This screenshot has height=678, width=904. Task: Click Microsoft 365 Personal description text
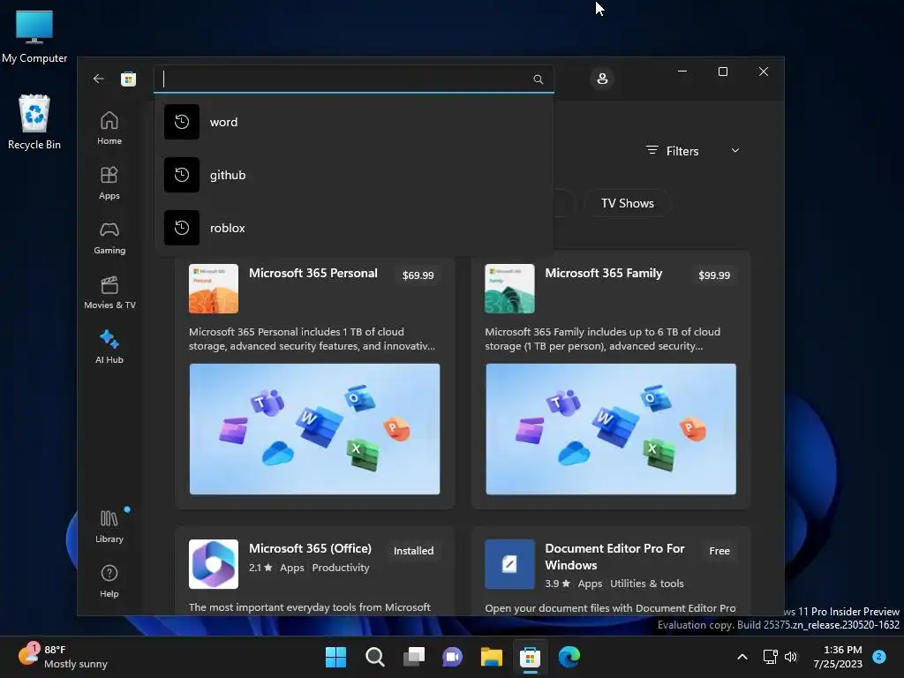click(312, 339)
